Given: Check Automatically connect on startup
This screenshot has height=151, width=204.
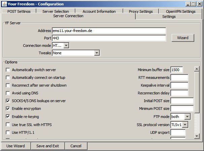Looking at the screenshot, I should point(8,78).
